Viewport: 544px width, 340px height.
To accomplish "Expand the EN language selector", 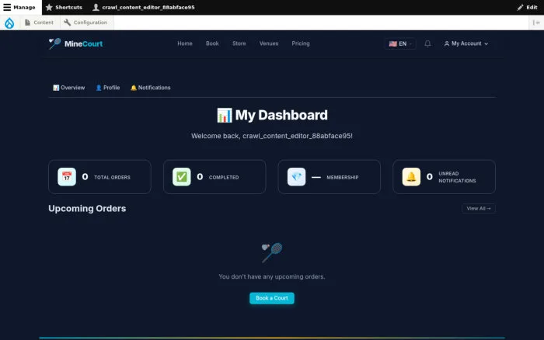I will point(400,43).
